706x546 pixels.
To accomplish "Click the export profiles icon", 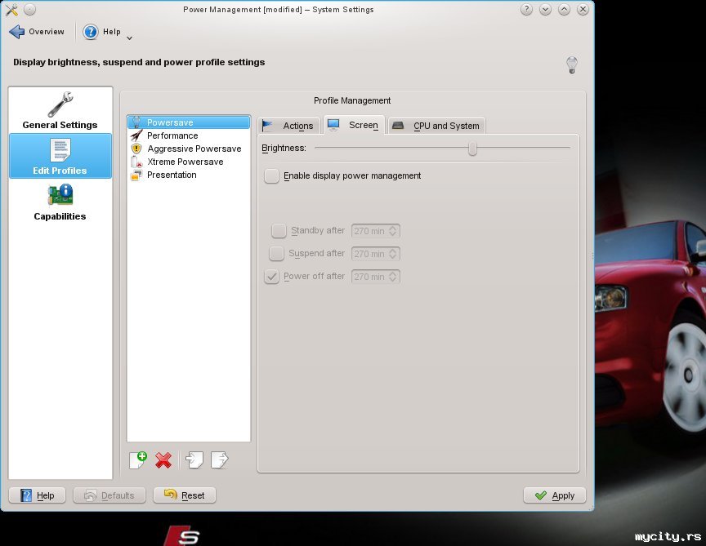I will coord(219,459).
